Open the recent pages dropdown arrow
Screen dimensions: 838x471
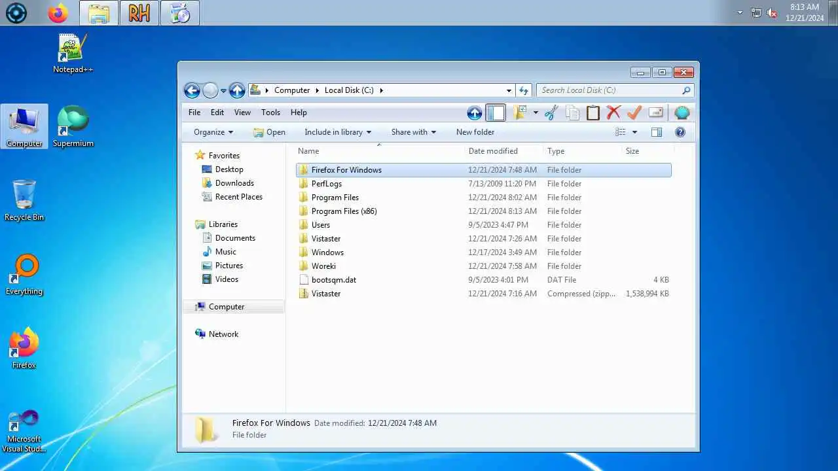tap(223, 90)
